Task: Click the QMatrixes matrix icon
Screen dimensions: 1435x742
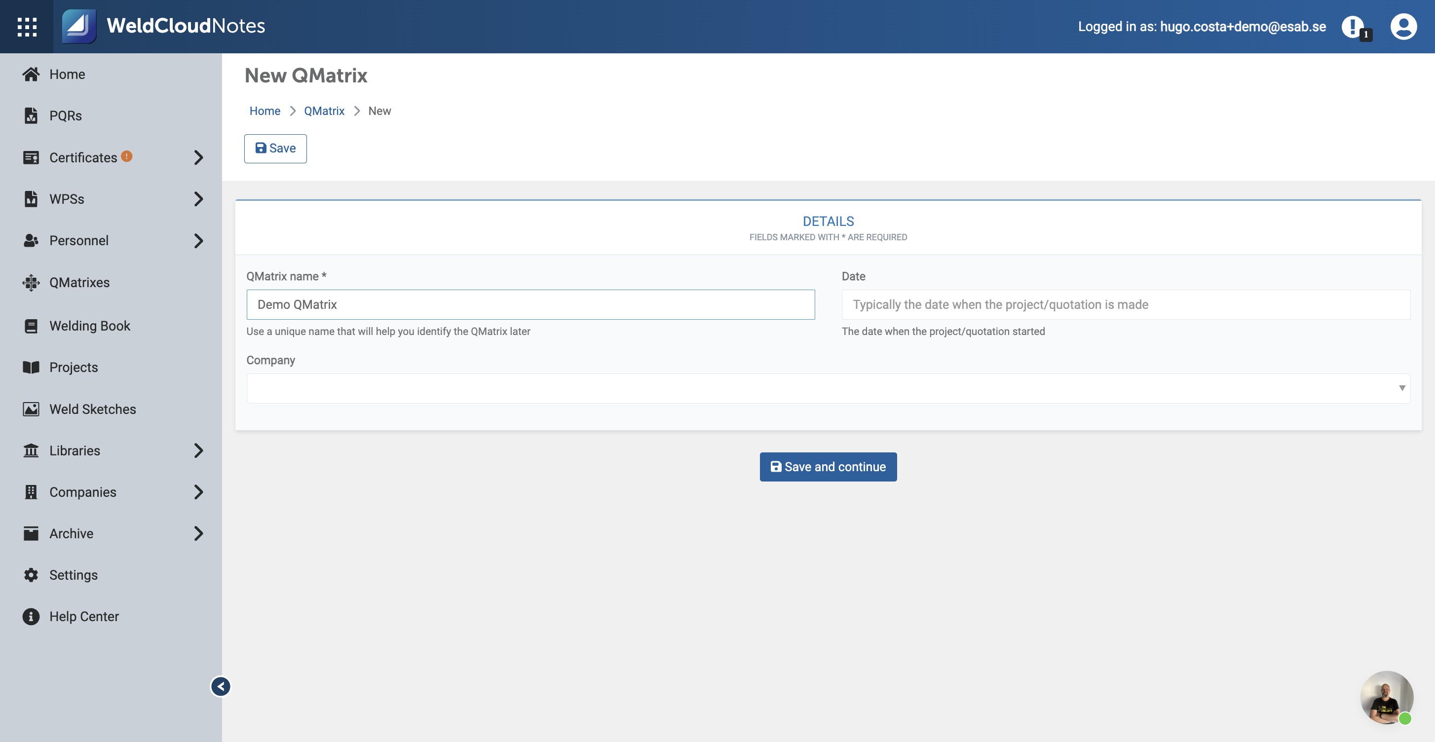Action: [x=31, y=282]
